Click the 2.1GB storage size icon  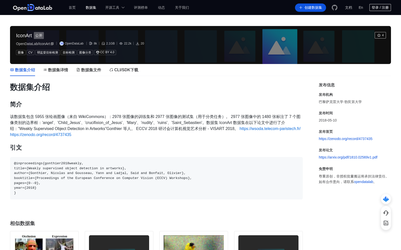pyautogui.click(x=103, y=43)
